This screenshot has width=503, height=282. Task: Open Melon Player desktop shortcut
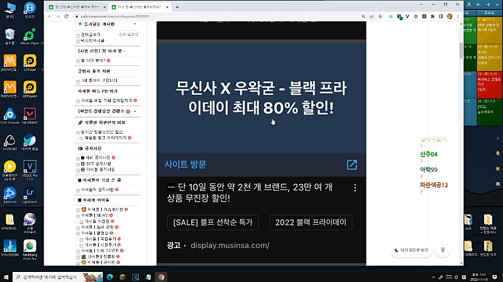coord(30,37)
